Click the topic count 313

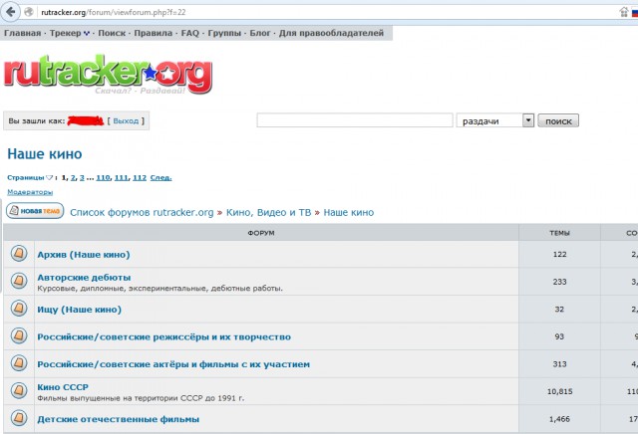559,364
